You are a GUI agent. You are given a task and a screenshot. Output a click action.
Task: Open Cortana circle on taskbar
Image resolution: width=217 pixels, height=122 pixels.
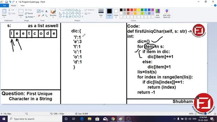[x=66, y=119]
